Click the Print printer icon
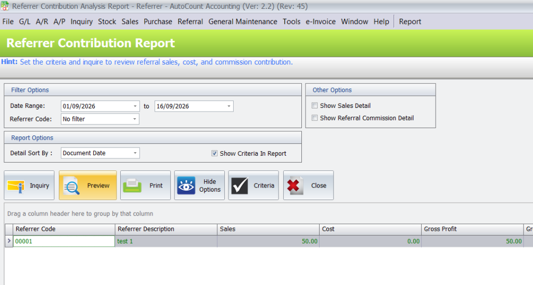 tap(132, 185)
